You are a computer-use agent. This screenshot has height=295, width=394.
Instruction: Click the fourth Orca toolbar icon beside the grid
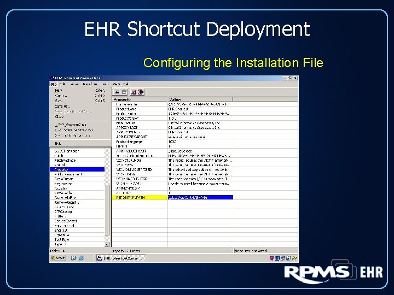pyautogui.click(x=141, y=92)
